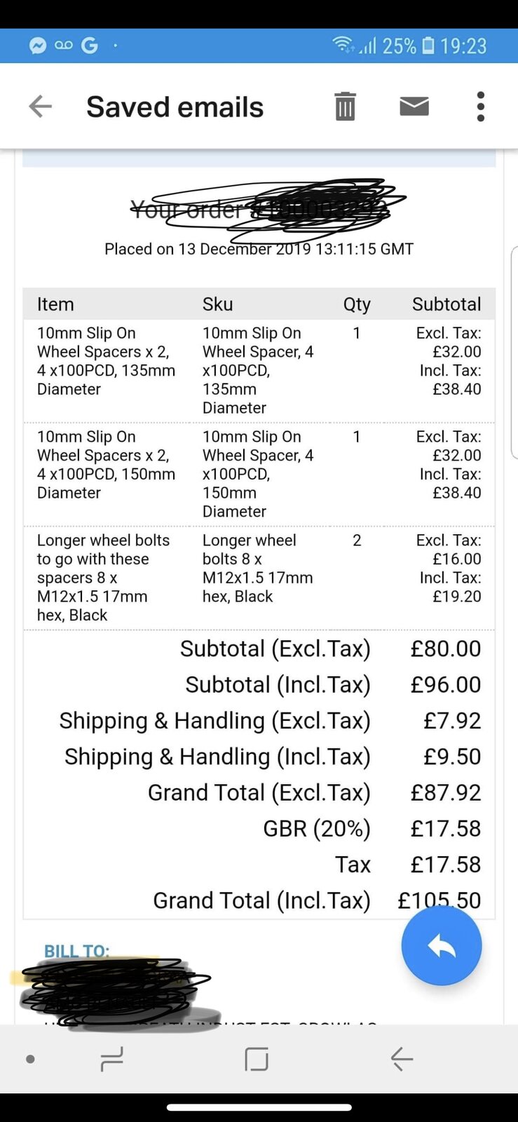
Task: Tap the Google notification icon in status bar
Action: [x=90, y=46]
